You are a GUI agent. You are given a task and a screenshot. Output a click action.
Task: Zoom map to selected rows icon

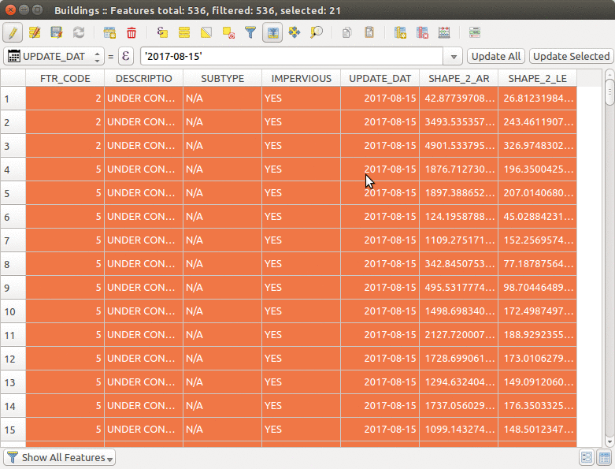[x=317, y=32]
